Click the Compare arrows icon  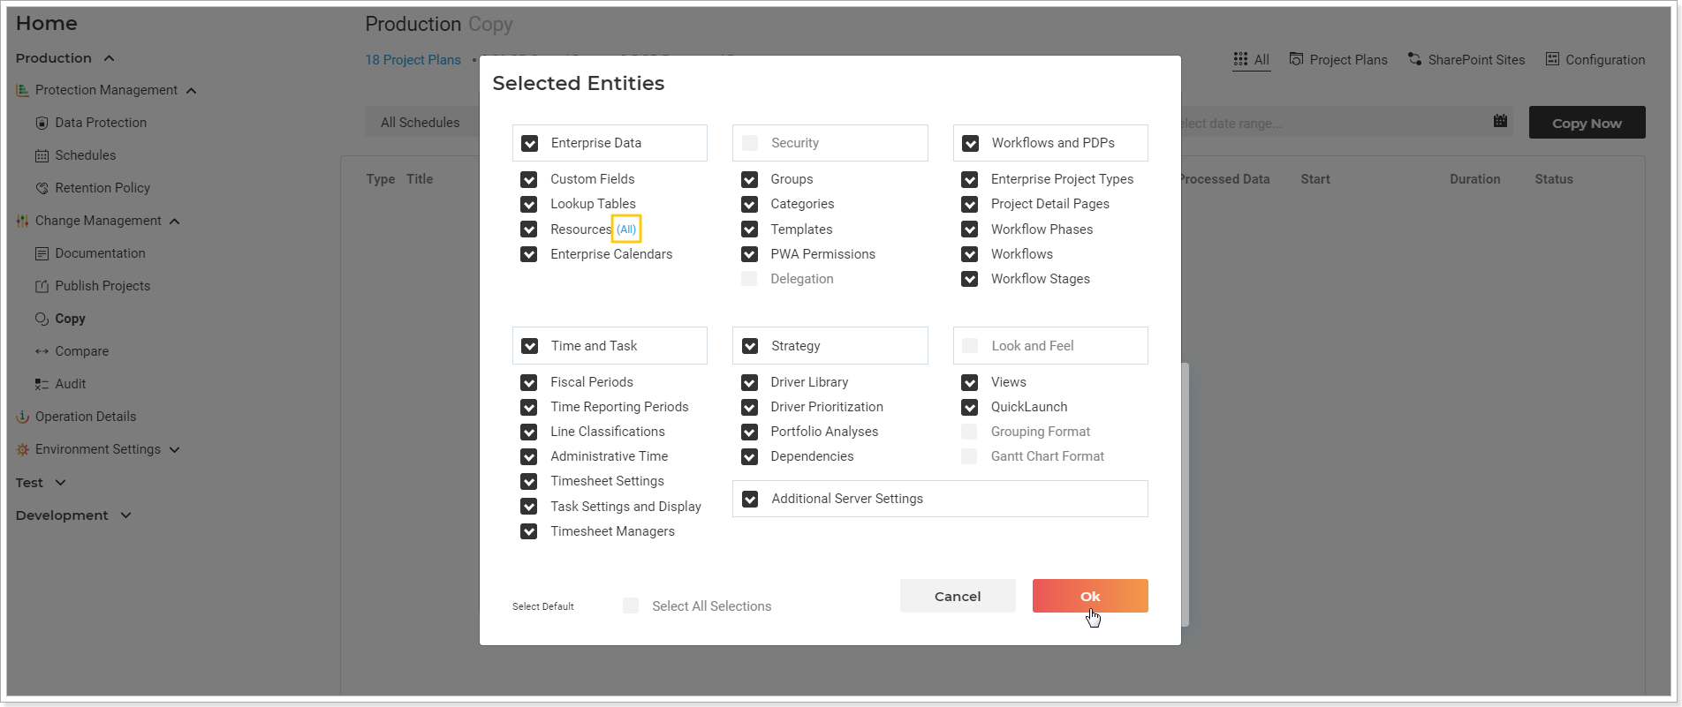tap(42, 351)
